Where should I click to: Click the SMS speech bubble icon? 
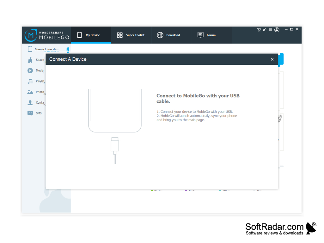point(30,113)
